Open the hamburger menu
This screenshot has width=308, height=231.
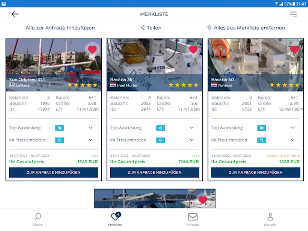(x=293, y=14)
